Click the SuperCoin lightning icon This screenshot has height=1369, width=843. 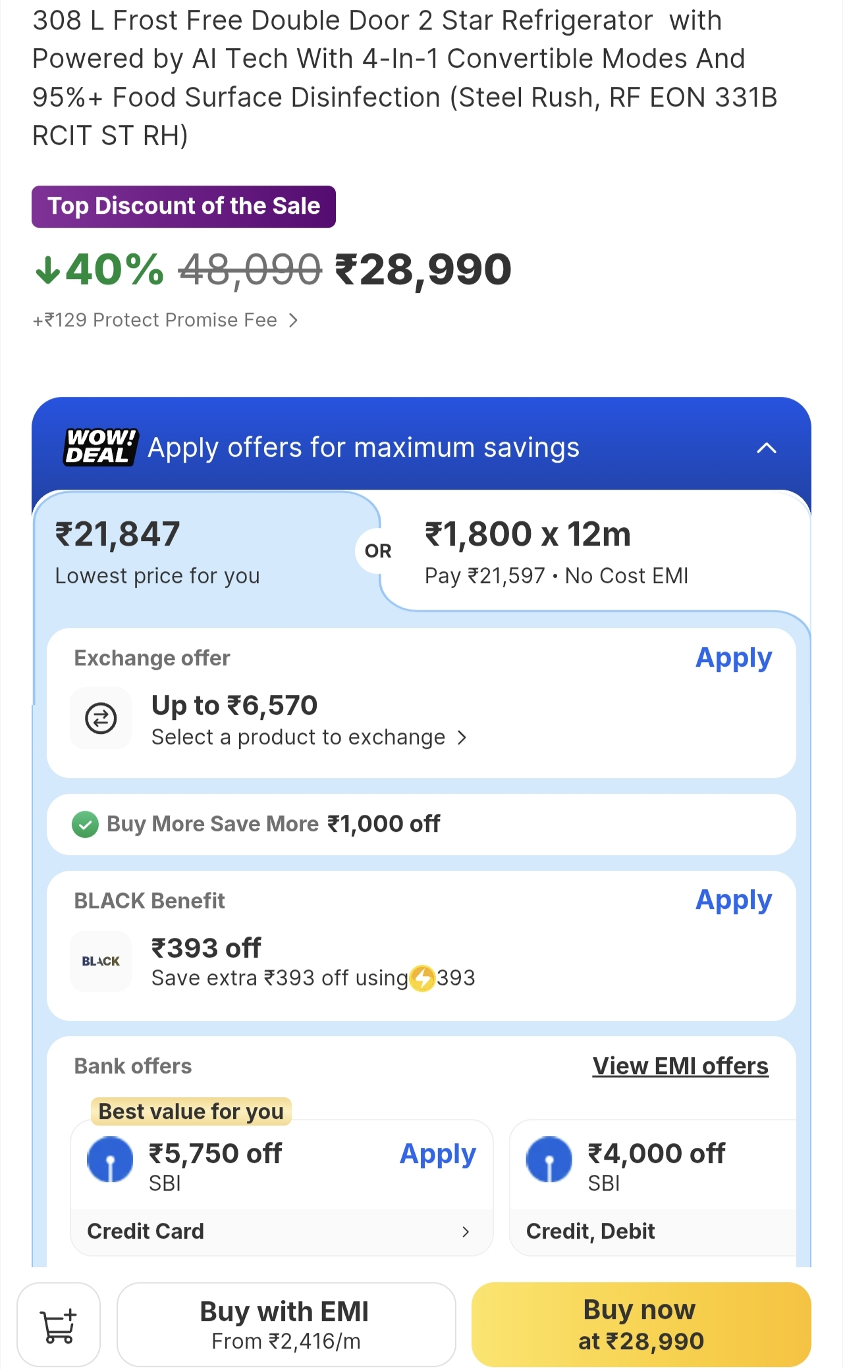click(422, 978)
